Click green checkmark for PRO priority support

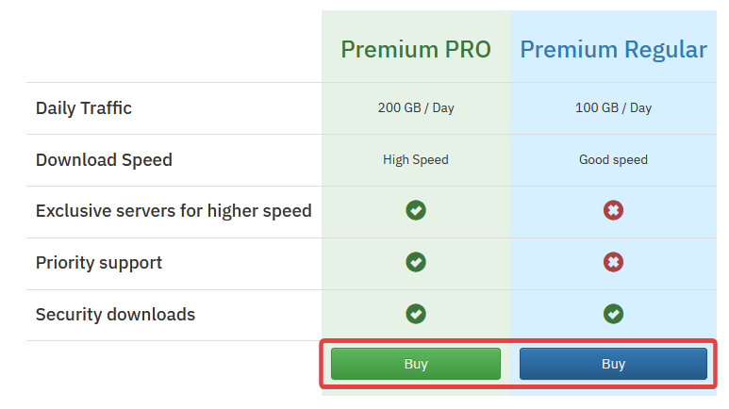tap(416, 262)
